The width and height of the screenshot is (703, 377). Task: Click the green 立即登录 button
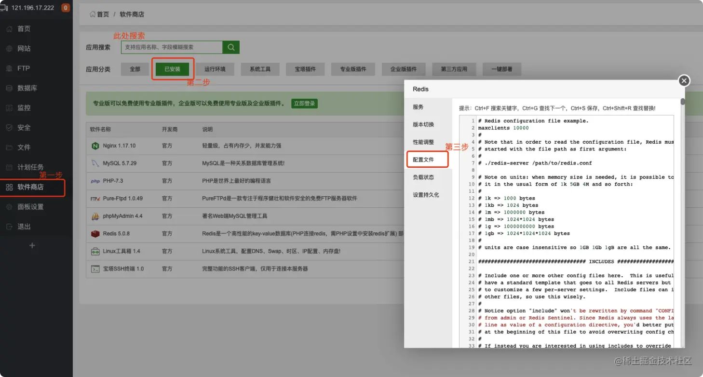click(x=304, y=104)
